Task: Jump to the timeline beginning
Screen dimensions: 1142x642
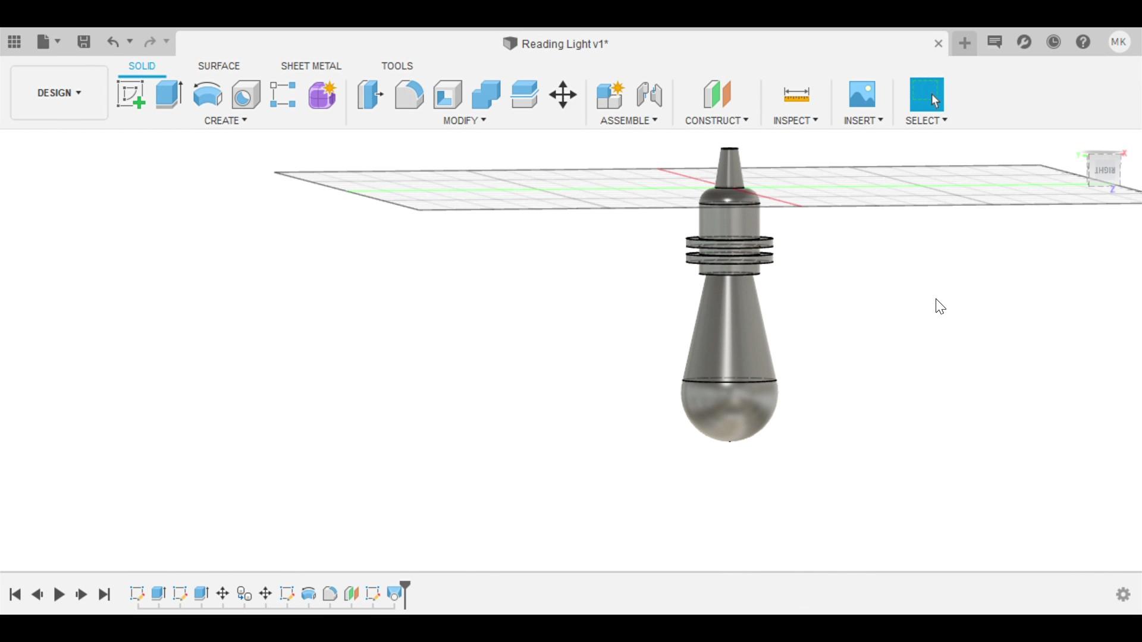Action: tap(15, 594)
